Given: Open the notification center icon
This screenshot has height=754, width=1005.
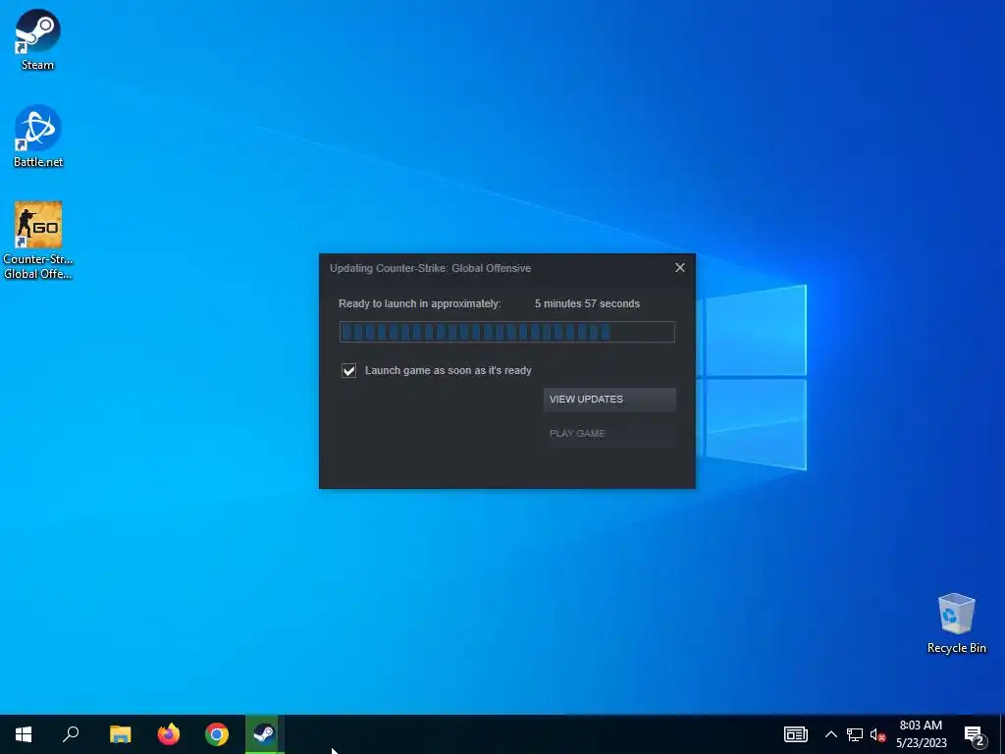Looking at the screenshot, I should click(975, 734).
